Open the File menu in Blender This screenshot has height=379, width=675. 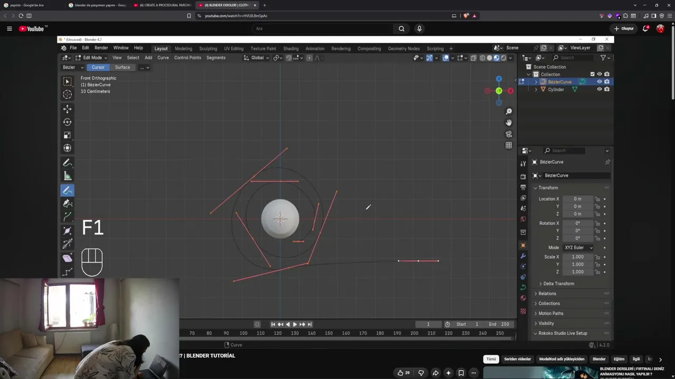coord(73,48)
